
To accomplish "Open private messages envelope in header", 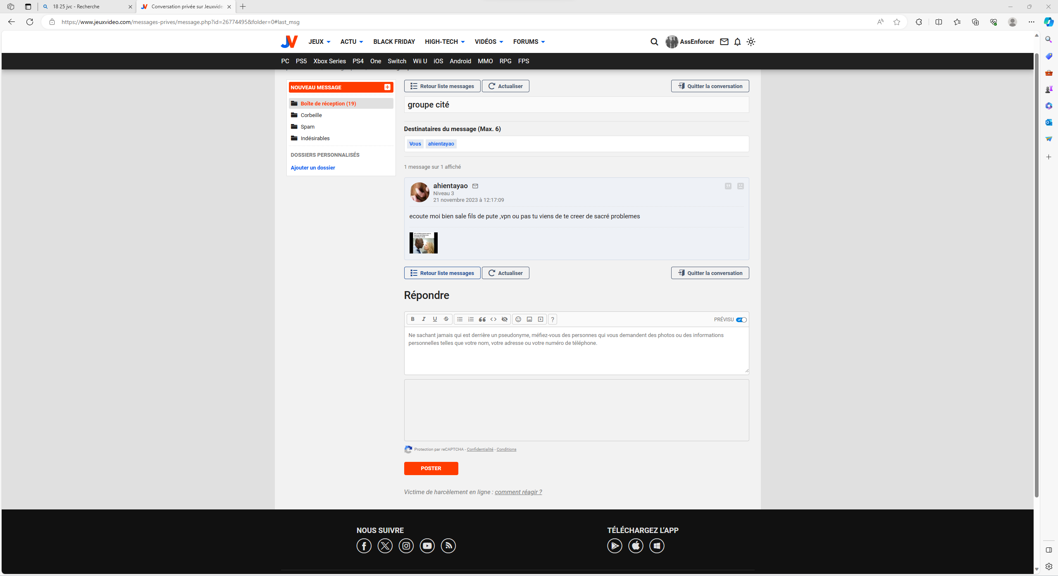I will (x=724, y=42).
